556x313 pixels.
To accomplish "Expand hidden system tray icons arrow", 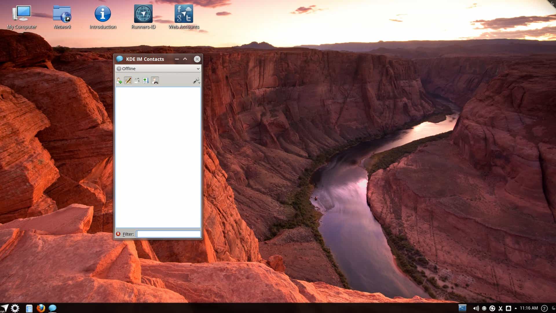I will pos(515,308).
